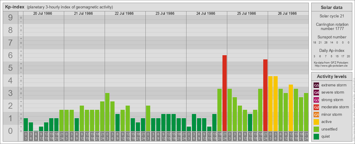
Task: Select the red 21-24 bar on 25 Jul 1986
Action: pos(265,95)
